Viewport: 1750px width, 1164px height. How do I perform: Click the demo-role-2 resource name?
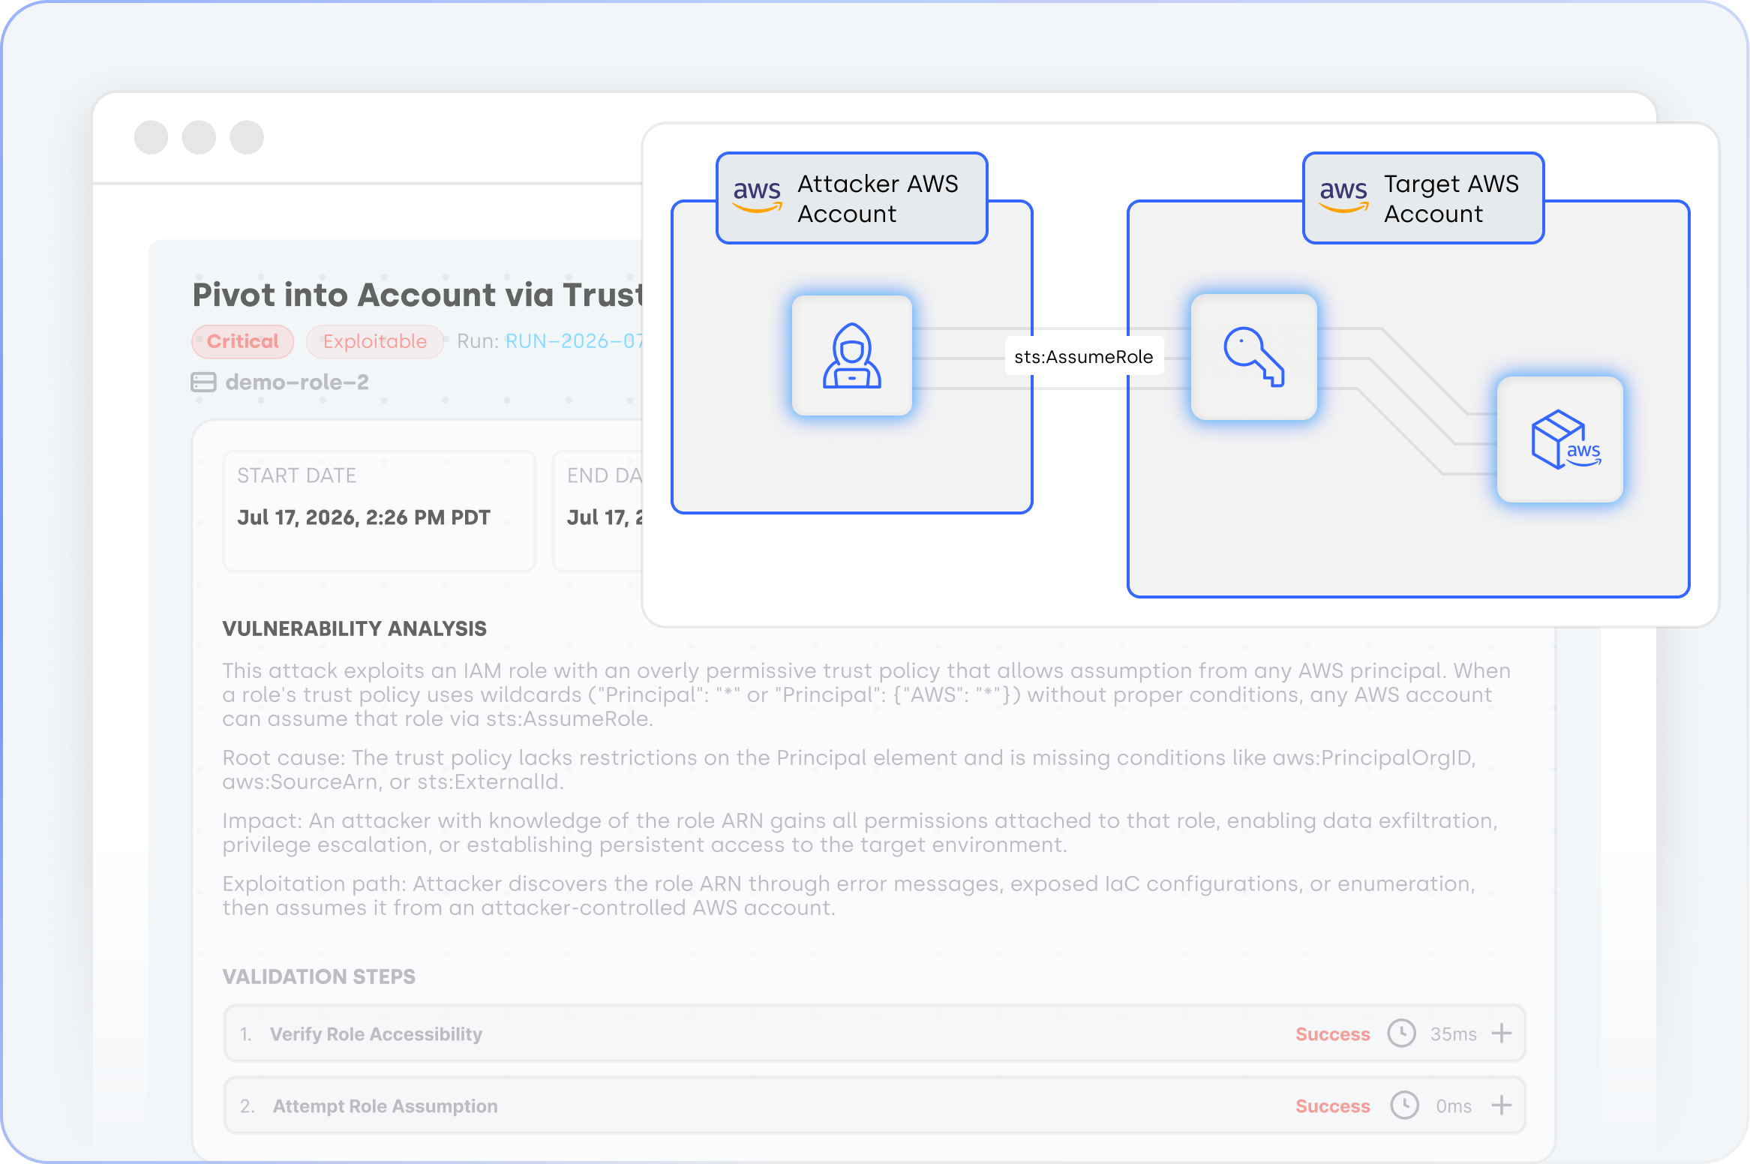pos(297,382)
